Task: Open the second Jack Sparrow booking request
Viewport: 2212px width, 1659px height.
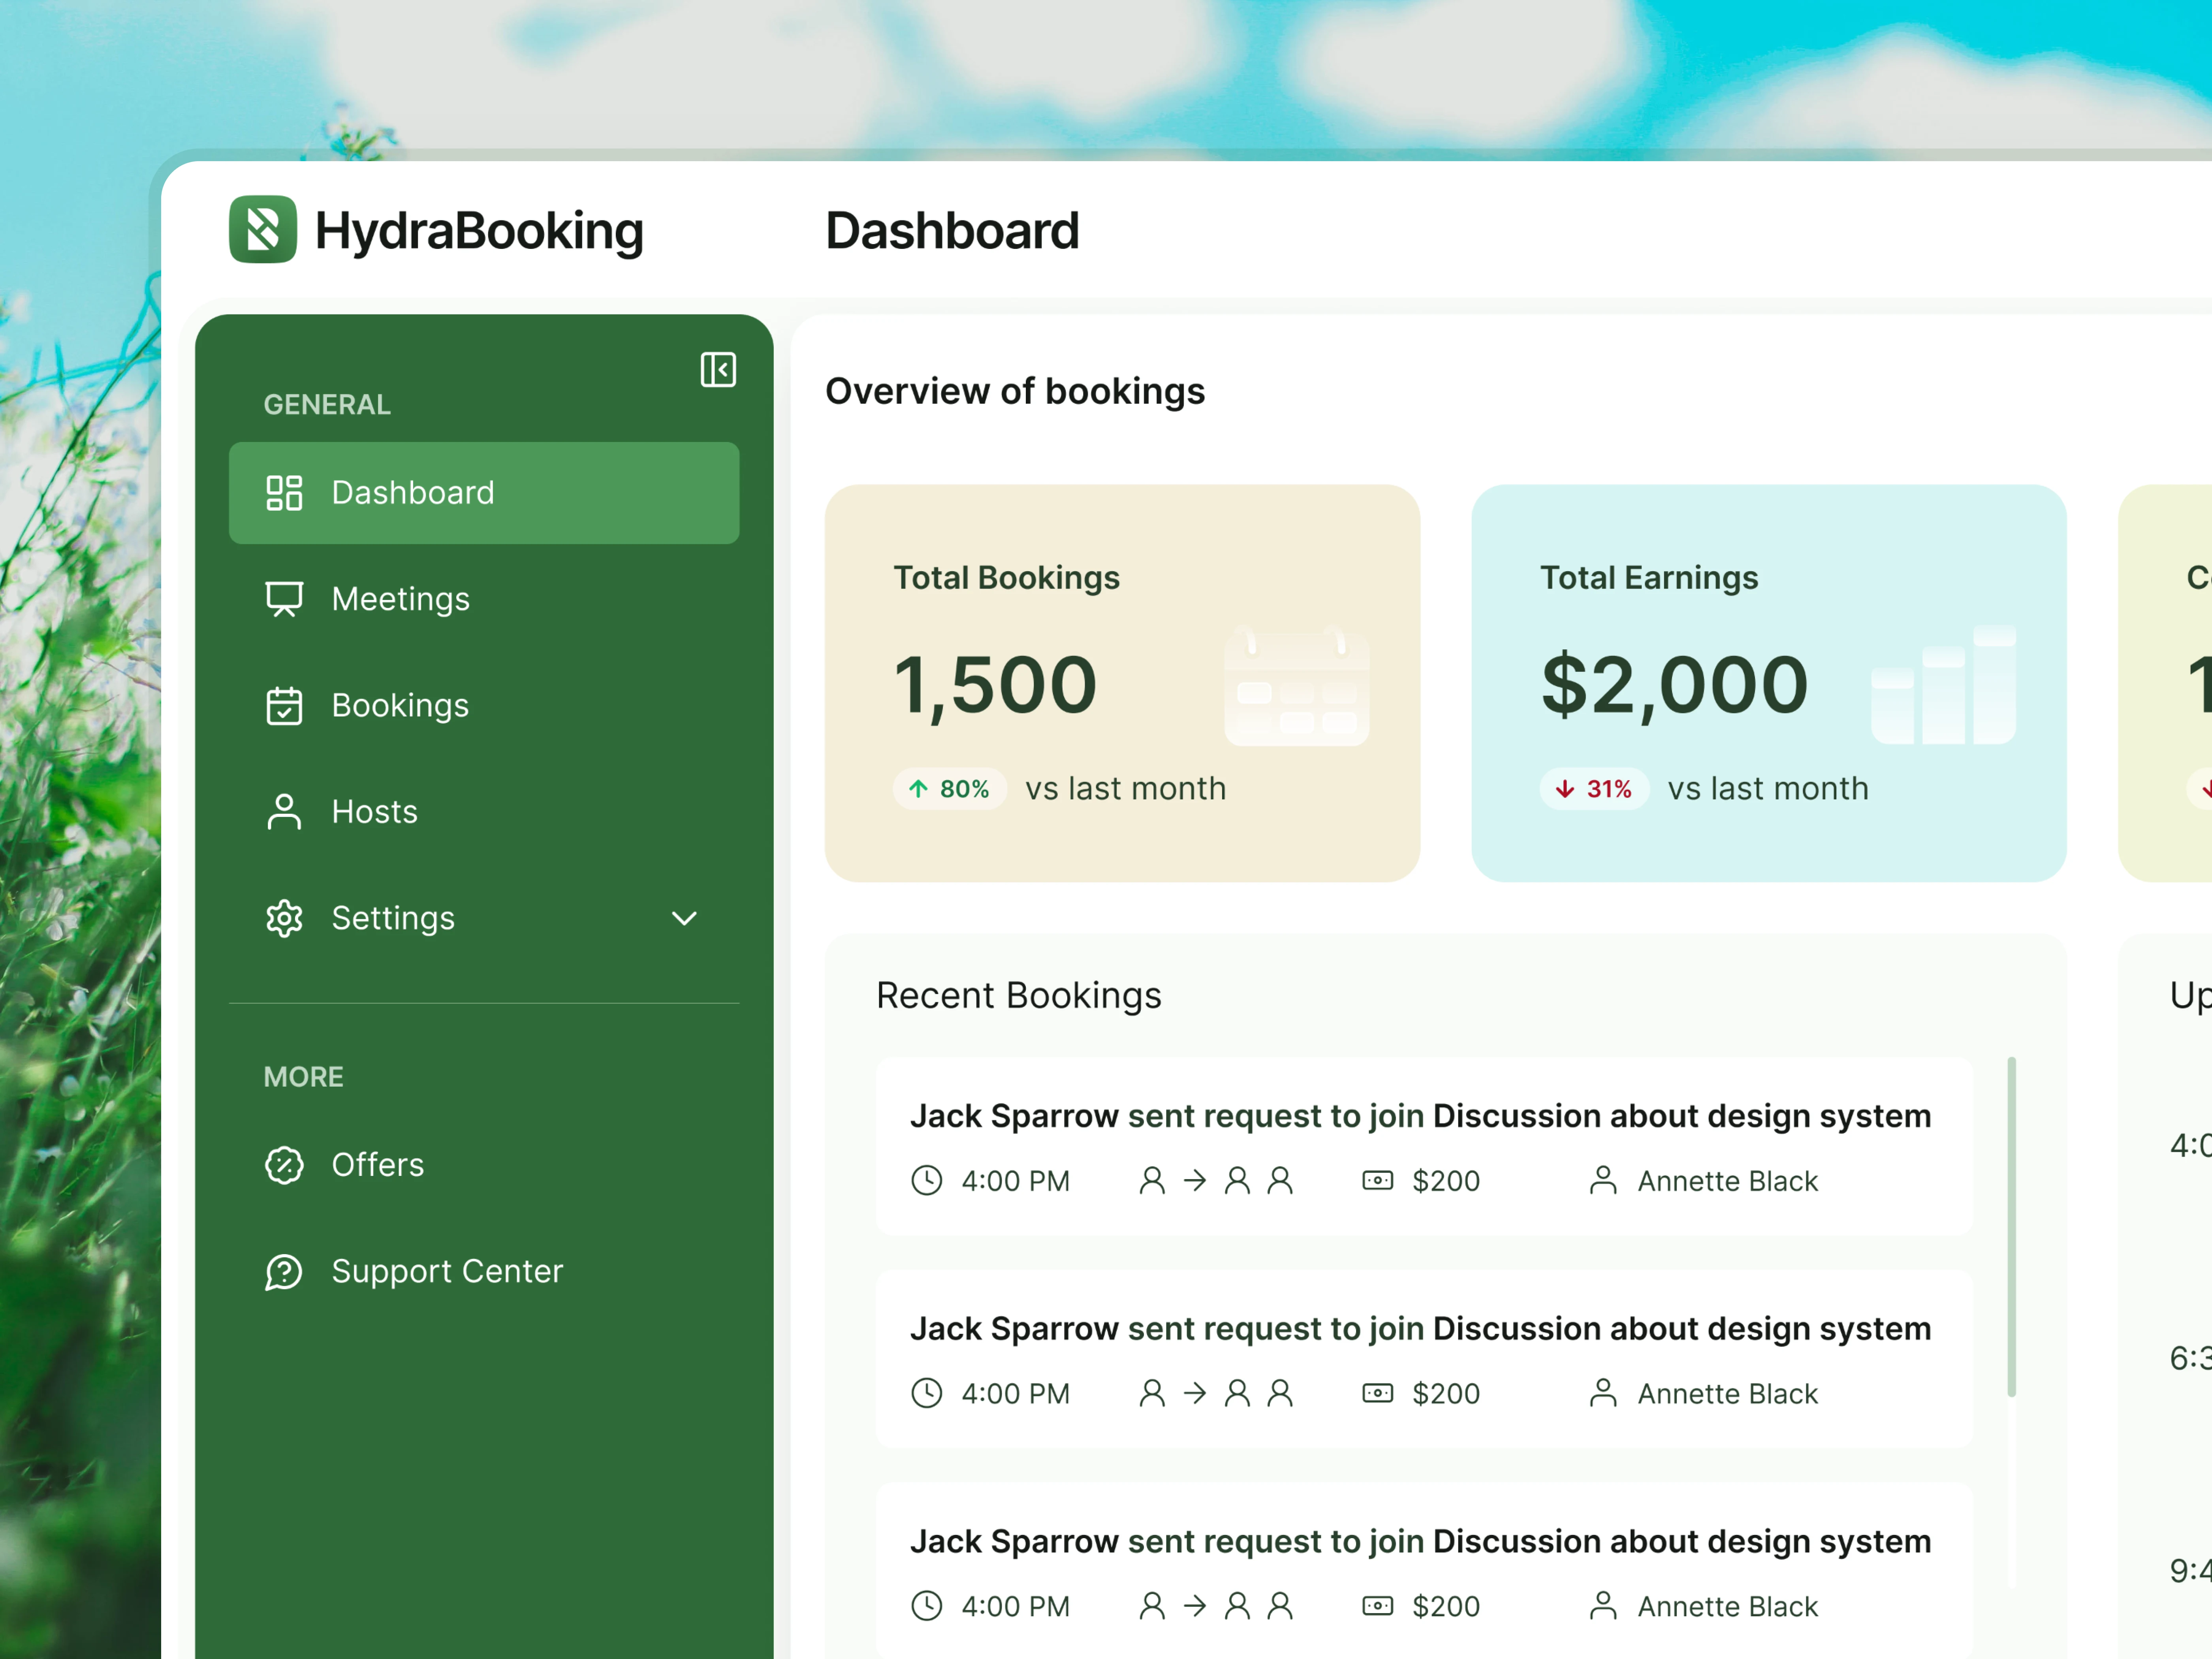Action: [1424, 1359]
